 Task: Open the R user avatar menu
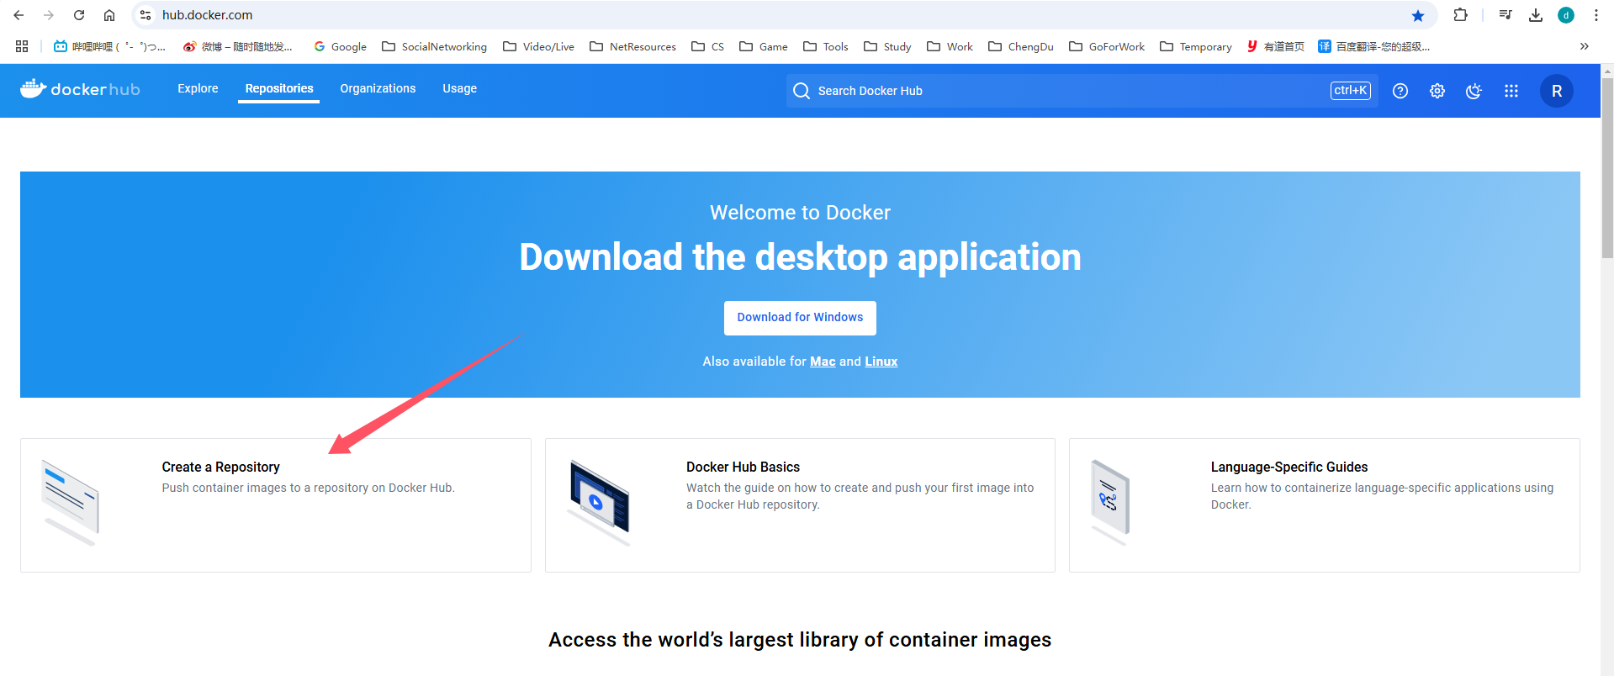coord(1557,91)
